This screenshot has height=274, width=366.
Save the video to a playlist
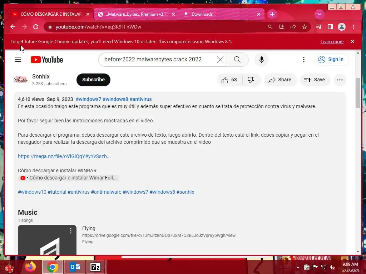pyautogui.click(x=315, y=80)
